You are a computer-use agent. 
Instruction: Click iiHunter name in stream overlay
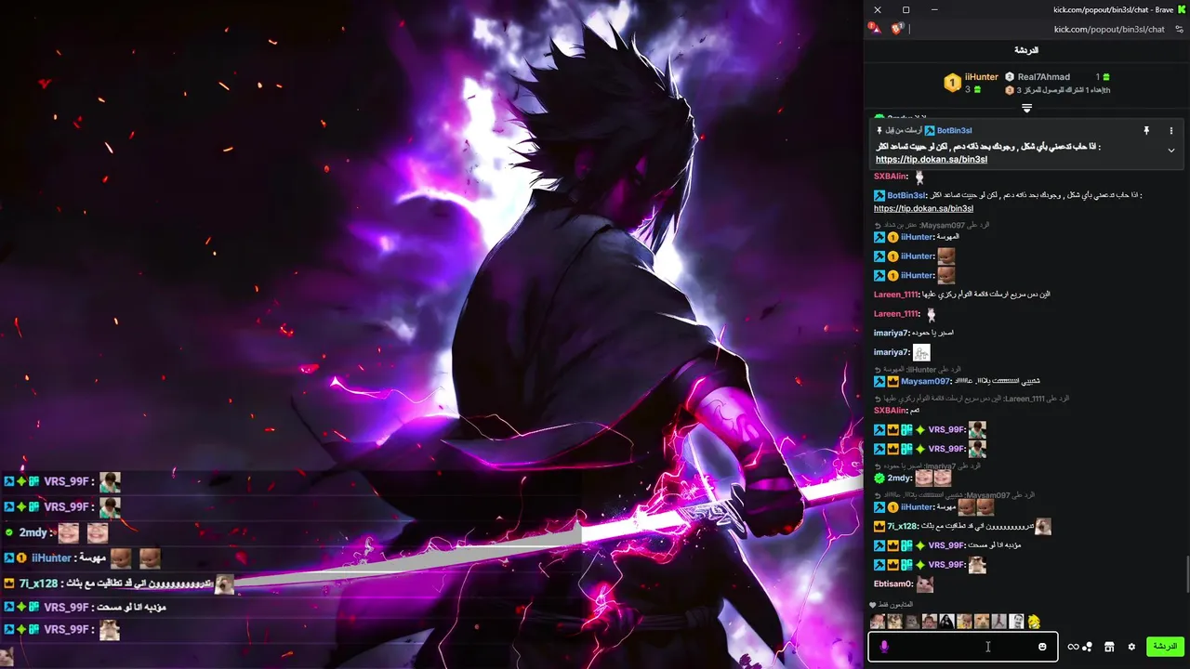tap(52, 558)
